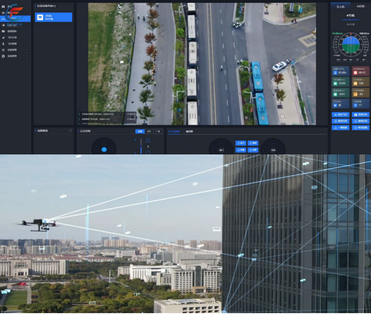This screenshot has width=371, height=314.
Task: Click the gimbal zoom vertical slider
Action: pos(141,146)
